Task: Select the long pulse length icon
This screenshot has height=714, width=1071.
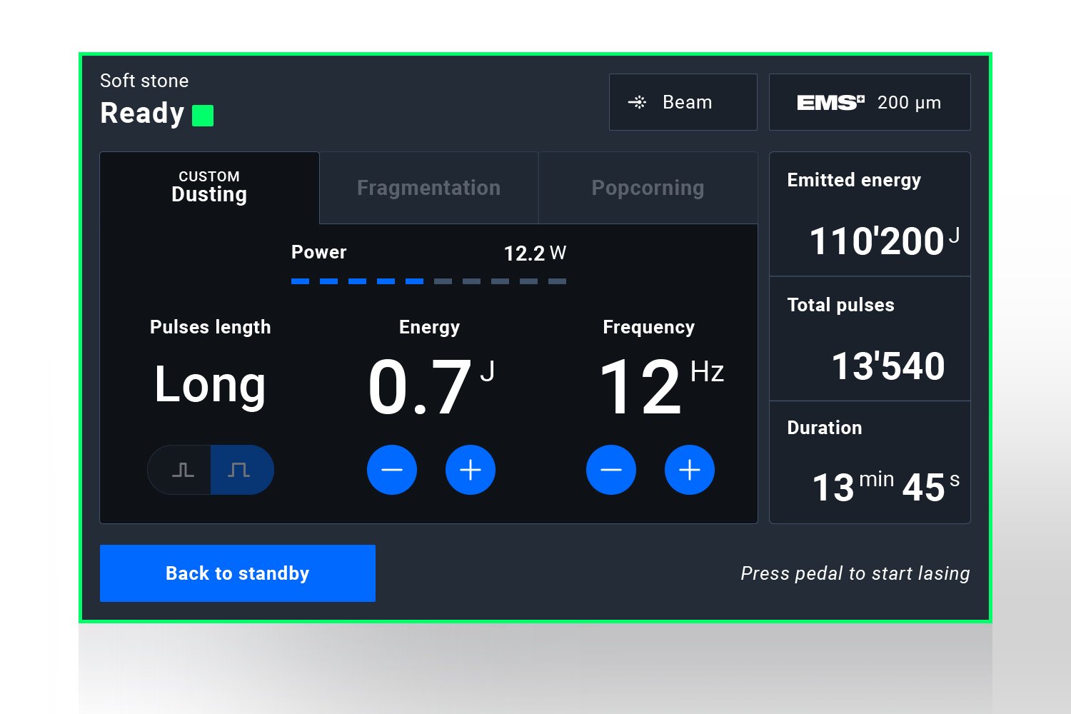Action: pos(241,470)
